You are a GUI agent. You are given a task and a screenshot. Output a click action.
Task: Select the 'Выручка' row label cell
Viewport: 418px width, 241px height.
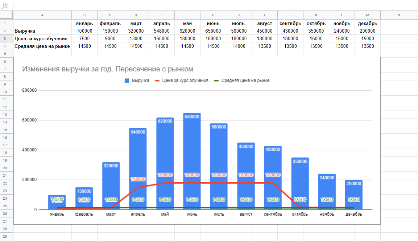pos(42,31)
